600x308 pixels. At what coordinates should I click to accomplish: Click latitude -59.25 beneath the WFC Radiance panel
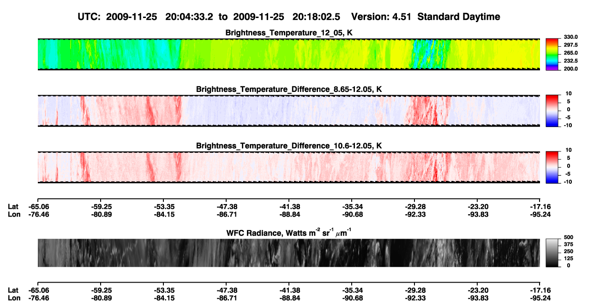point(101,290)
